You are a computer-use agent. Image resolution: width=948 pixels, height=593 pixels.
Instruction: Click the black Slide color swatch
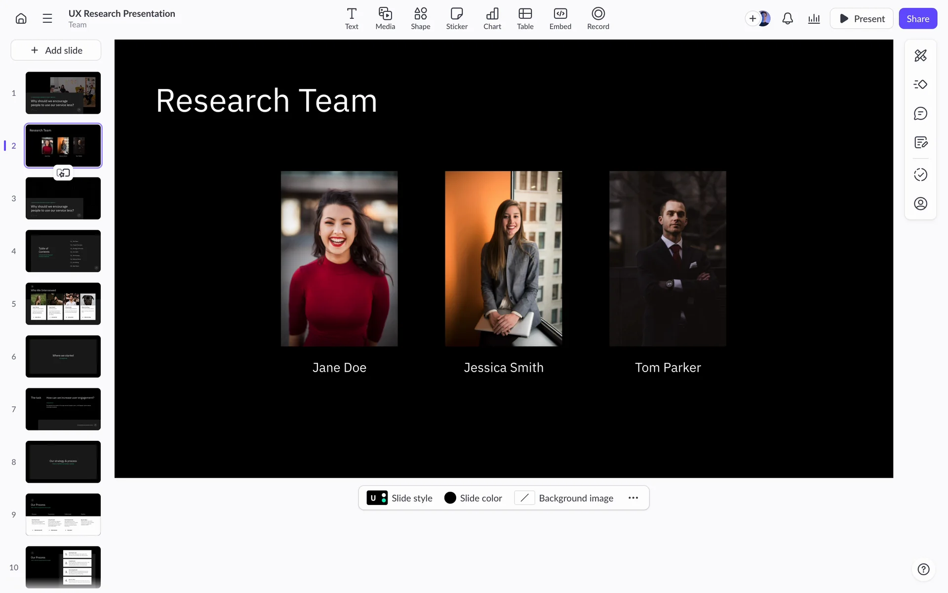(450, 498)
